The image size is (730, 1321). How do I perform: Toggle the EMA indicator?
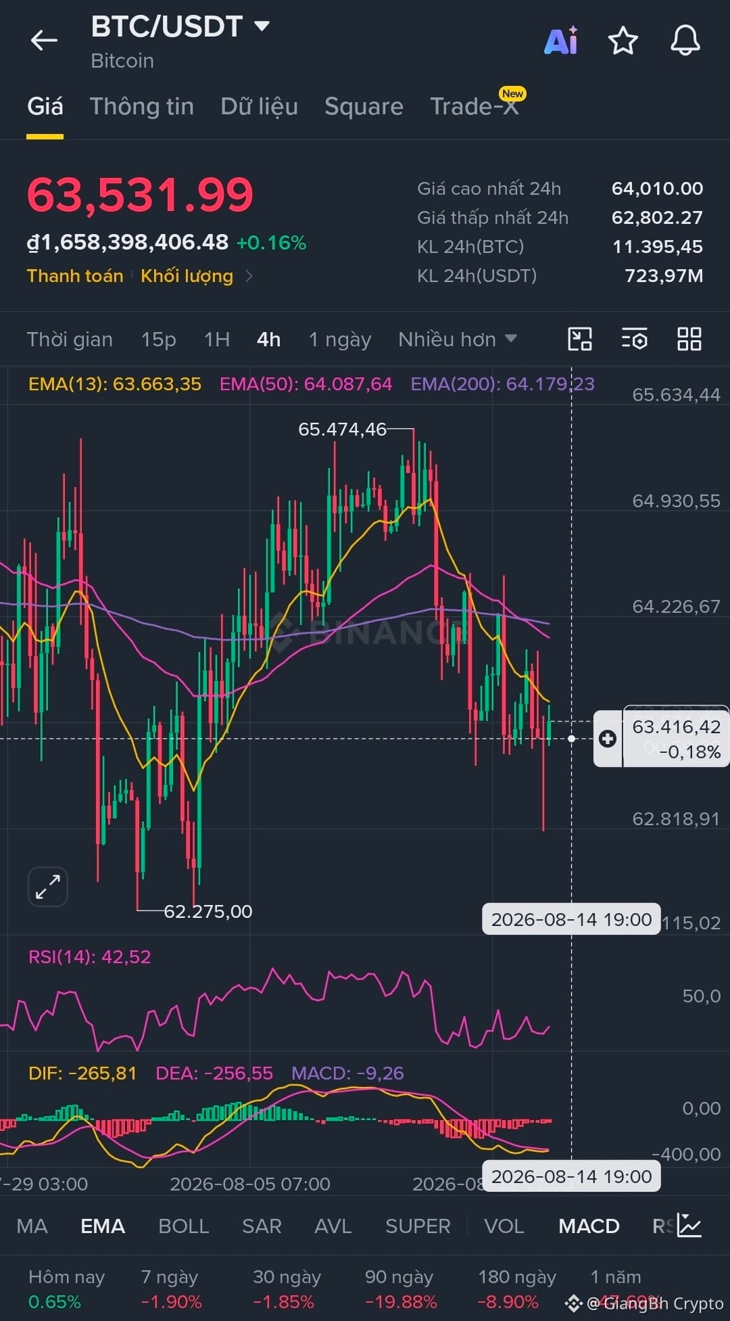(x=103, y=1226)
